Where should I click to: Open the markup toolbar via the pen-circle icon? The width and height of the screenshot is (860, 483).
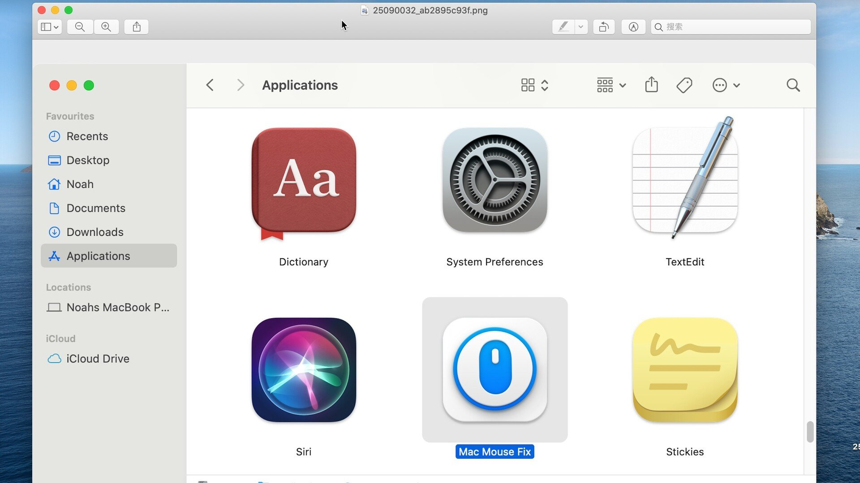click(633, 27)
